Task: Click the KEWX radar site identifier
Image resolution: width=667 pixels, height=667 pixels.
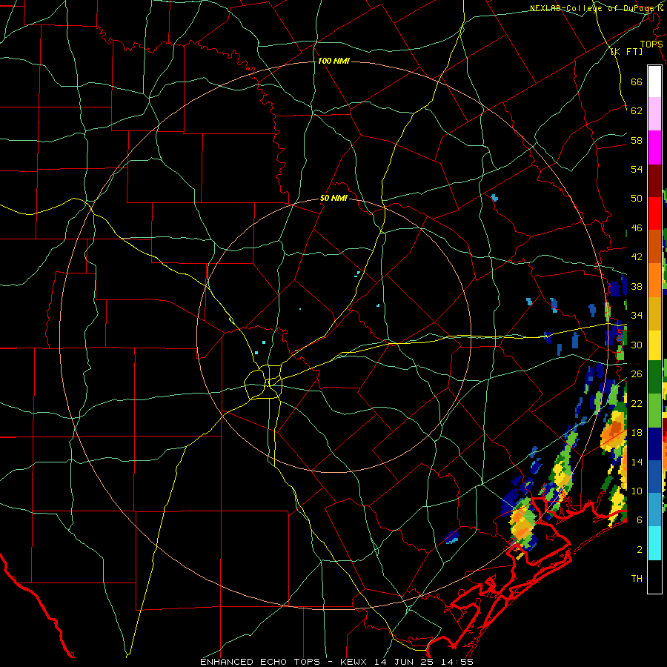Action: click(355, 662)
